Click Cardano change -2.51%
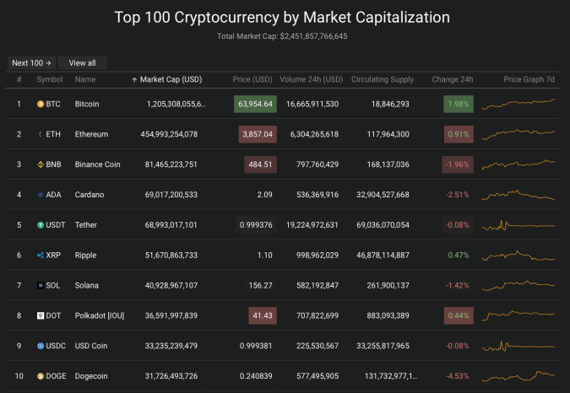Viewport: 570px width, 393px height. pos(458,195)
